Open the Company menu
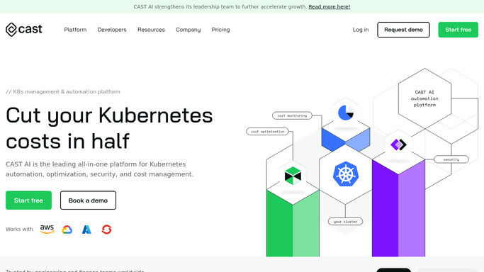The height and width of the screenshot is (272, 484). [188, 30]
